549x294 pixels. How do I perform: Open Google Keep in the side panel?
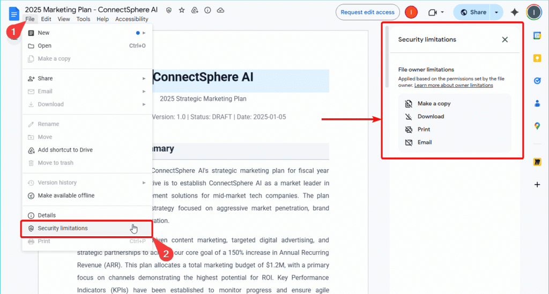click(537, 58)
